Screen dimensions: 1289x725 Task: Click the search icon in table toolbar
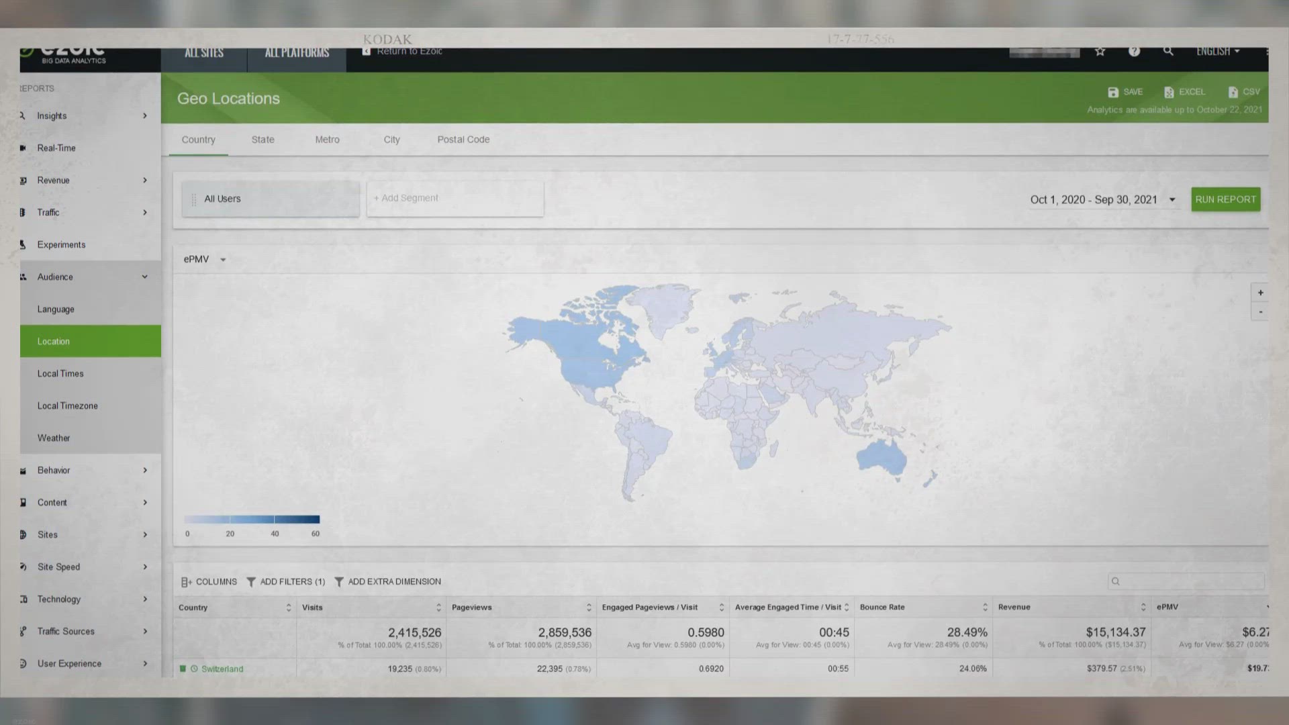1116,581
